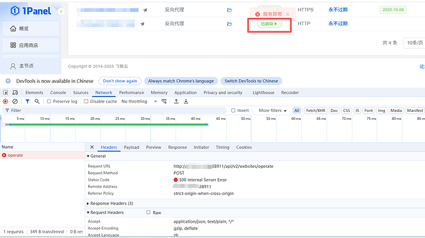Switch to the Performance tab
Screen dimensions: 425x238
point(131,93)
